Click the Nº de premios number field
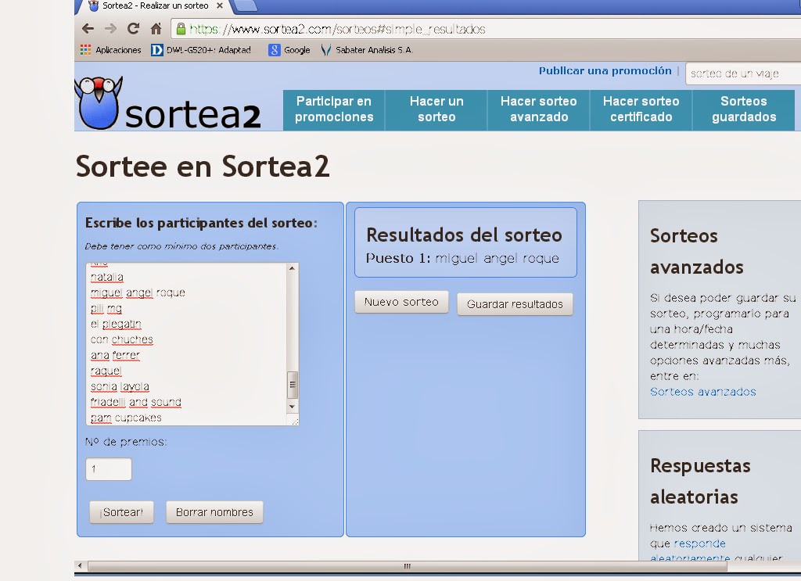801x581 pixels. coord(109,469)
